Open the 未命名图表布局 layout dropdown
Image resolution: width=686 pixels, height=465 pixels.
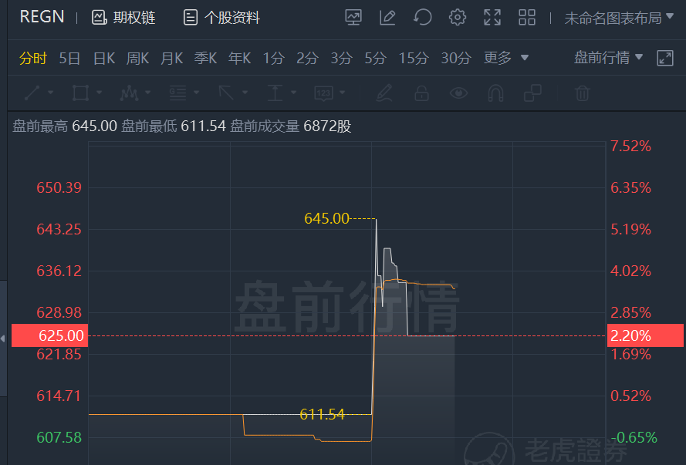point(619,18)
